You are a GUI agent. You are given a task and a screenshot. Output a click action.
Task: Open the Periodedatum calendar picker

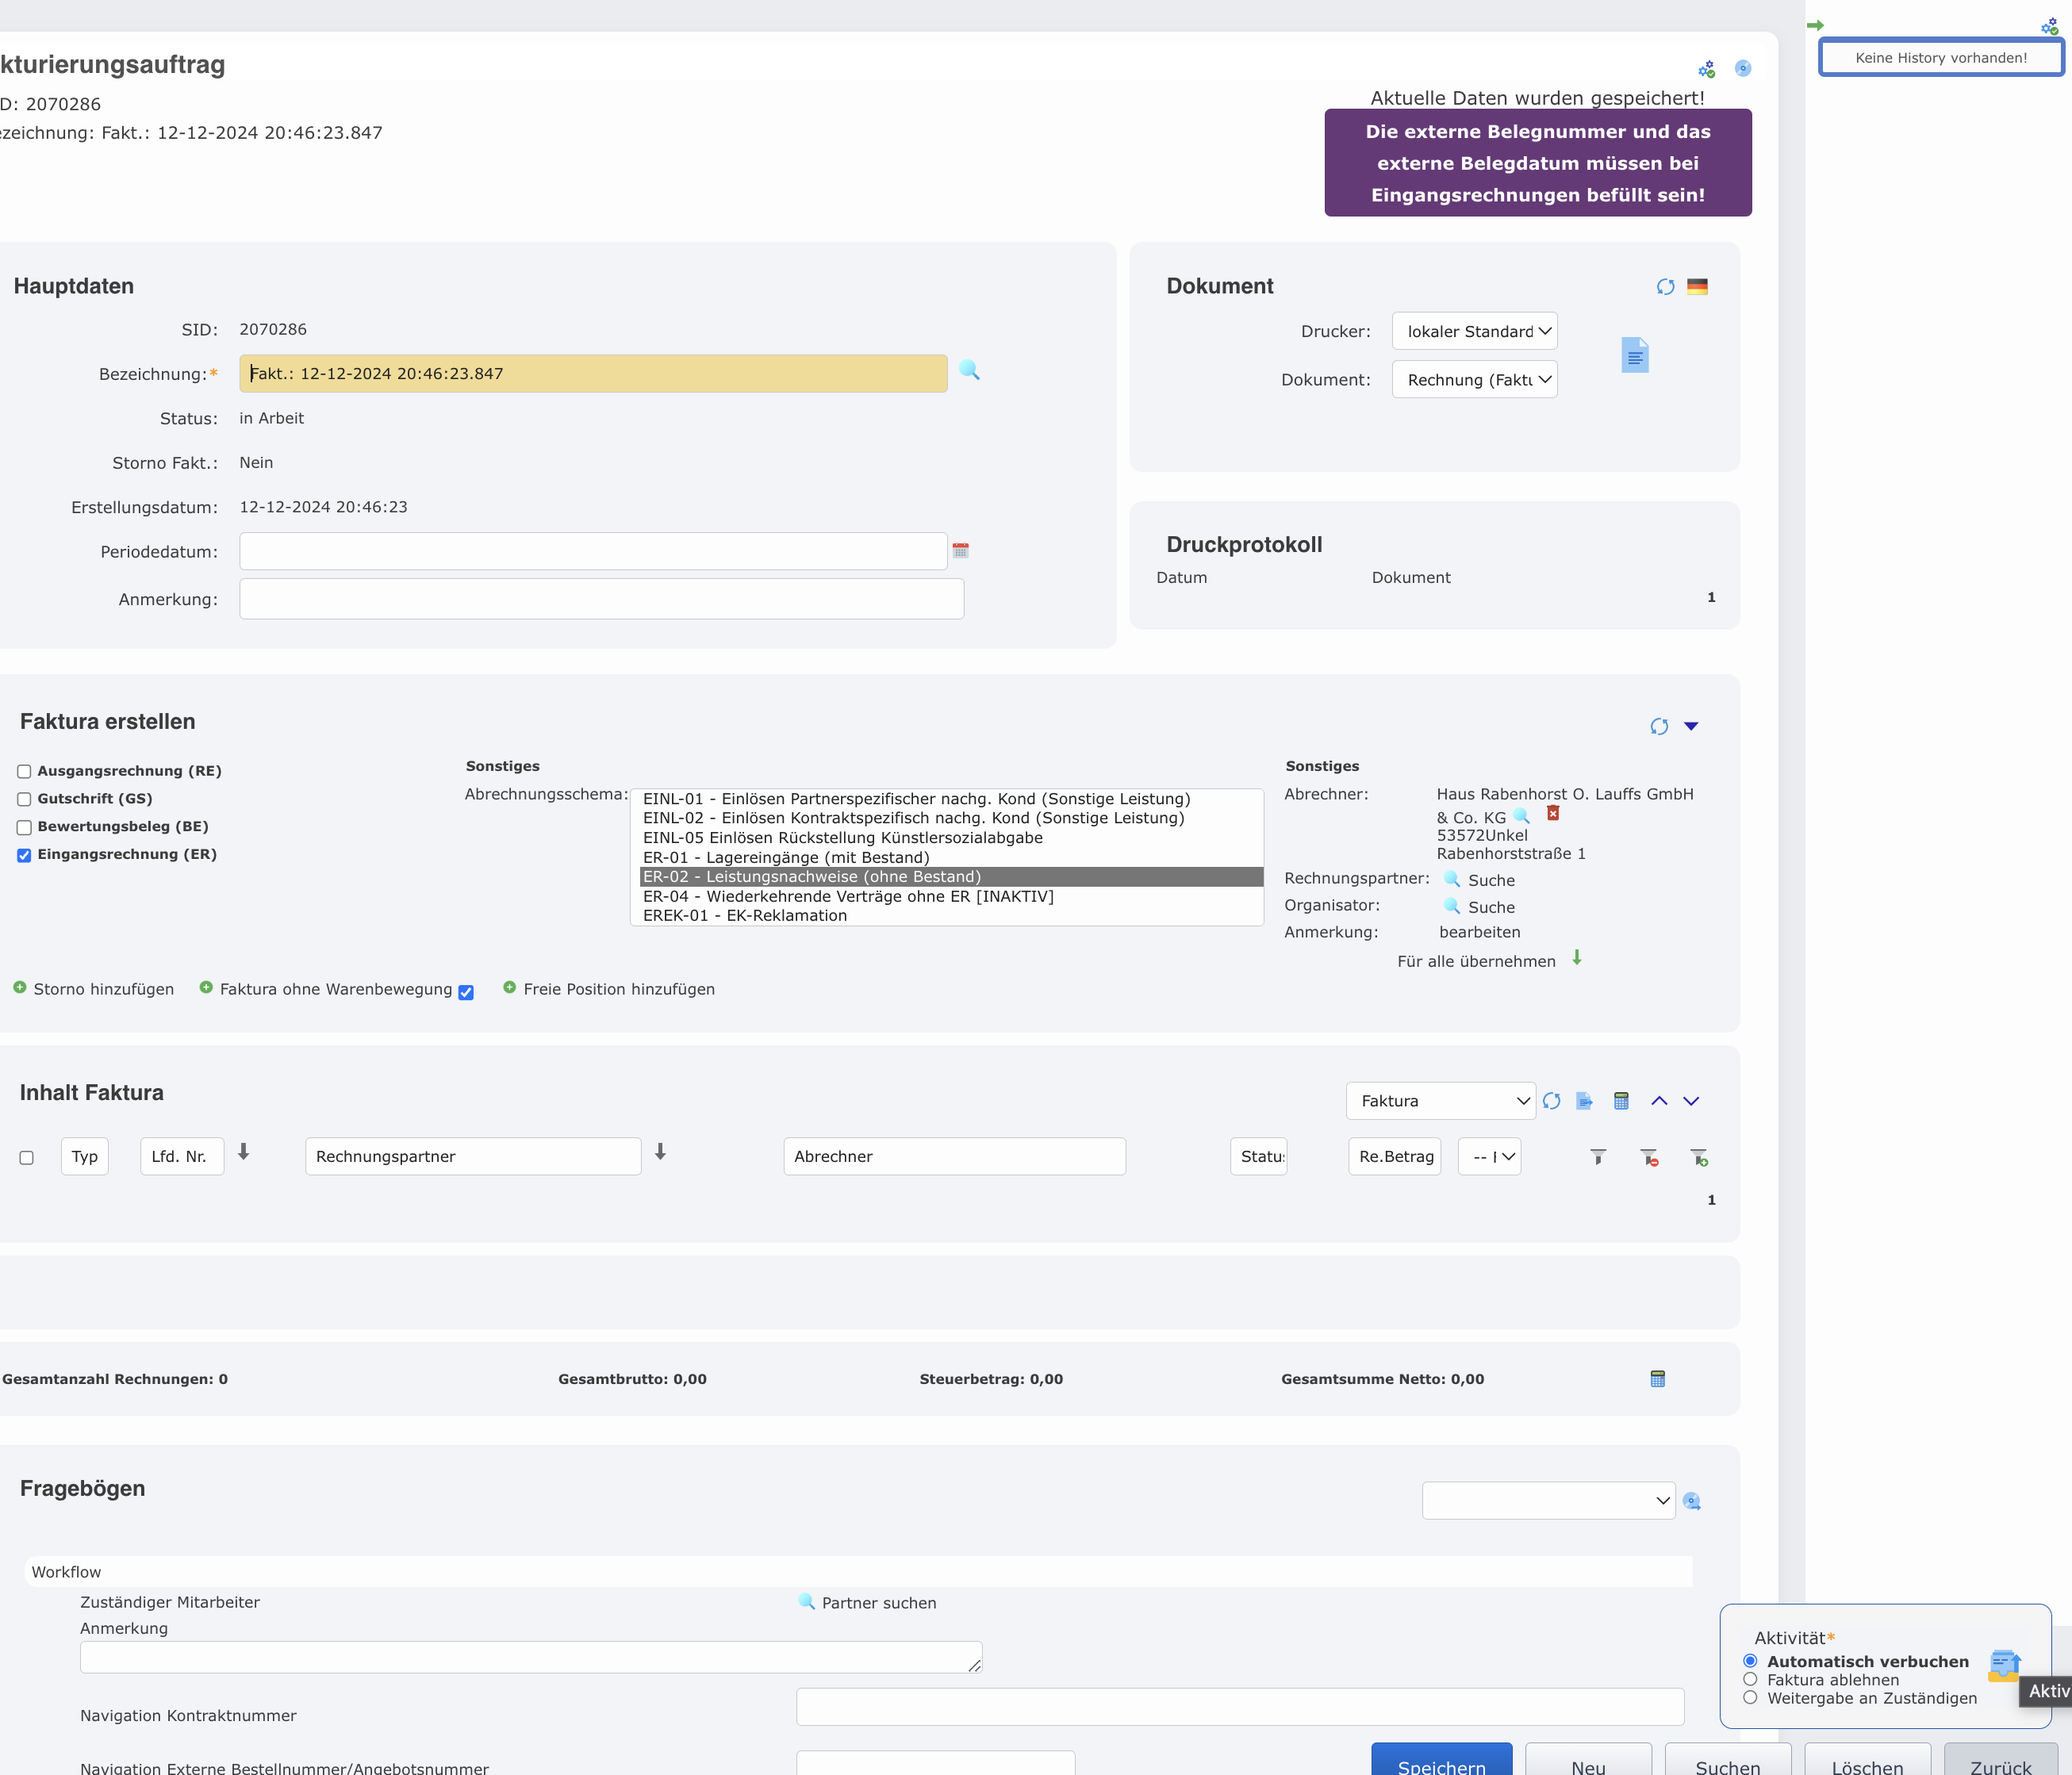(x=960, y=551)
